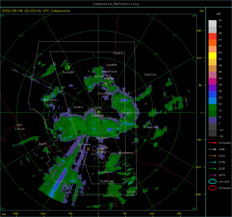Click the Strathmore city label

(x=125, y=153)
